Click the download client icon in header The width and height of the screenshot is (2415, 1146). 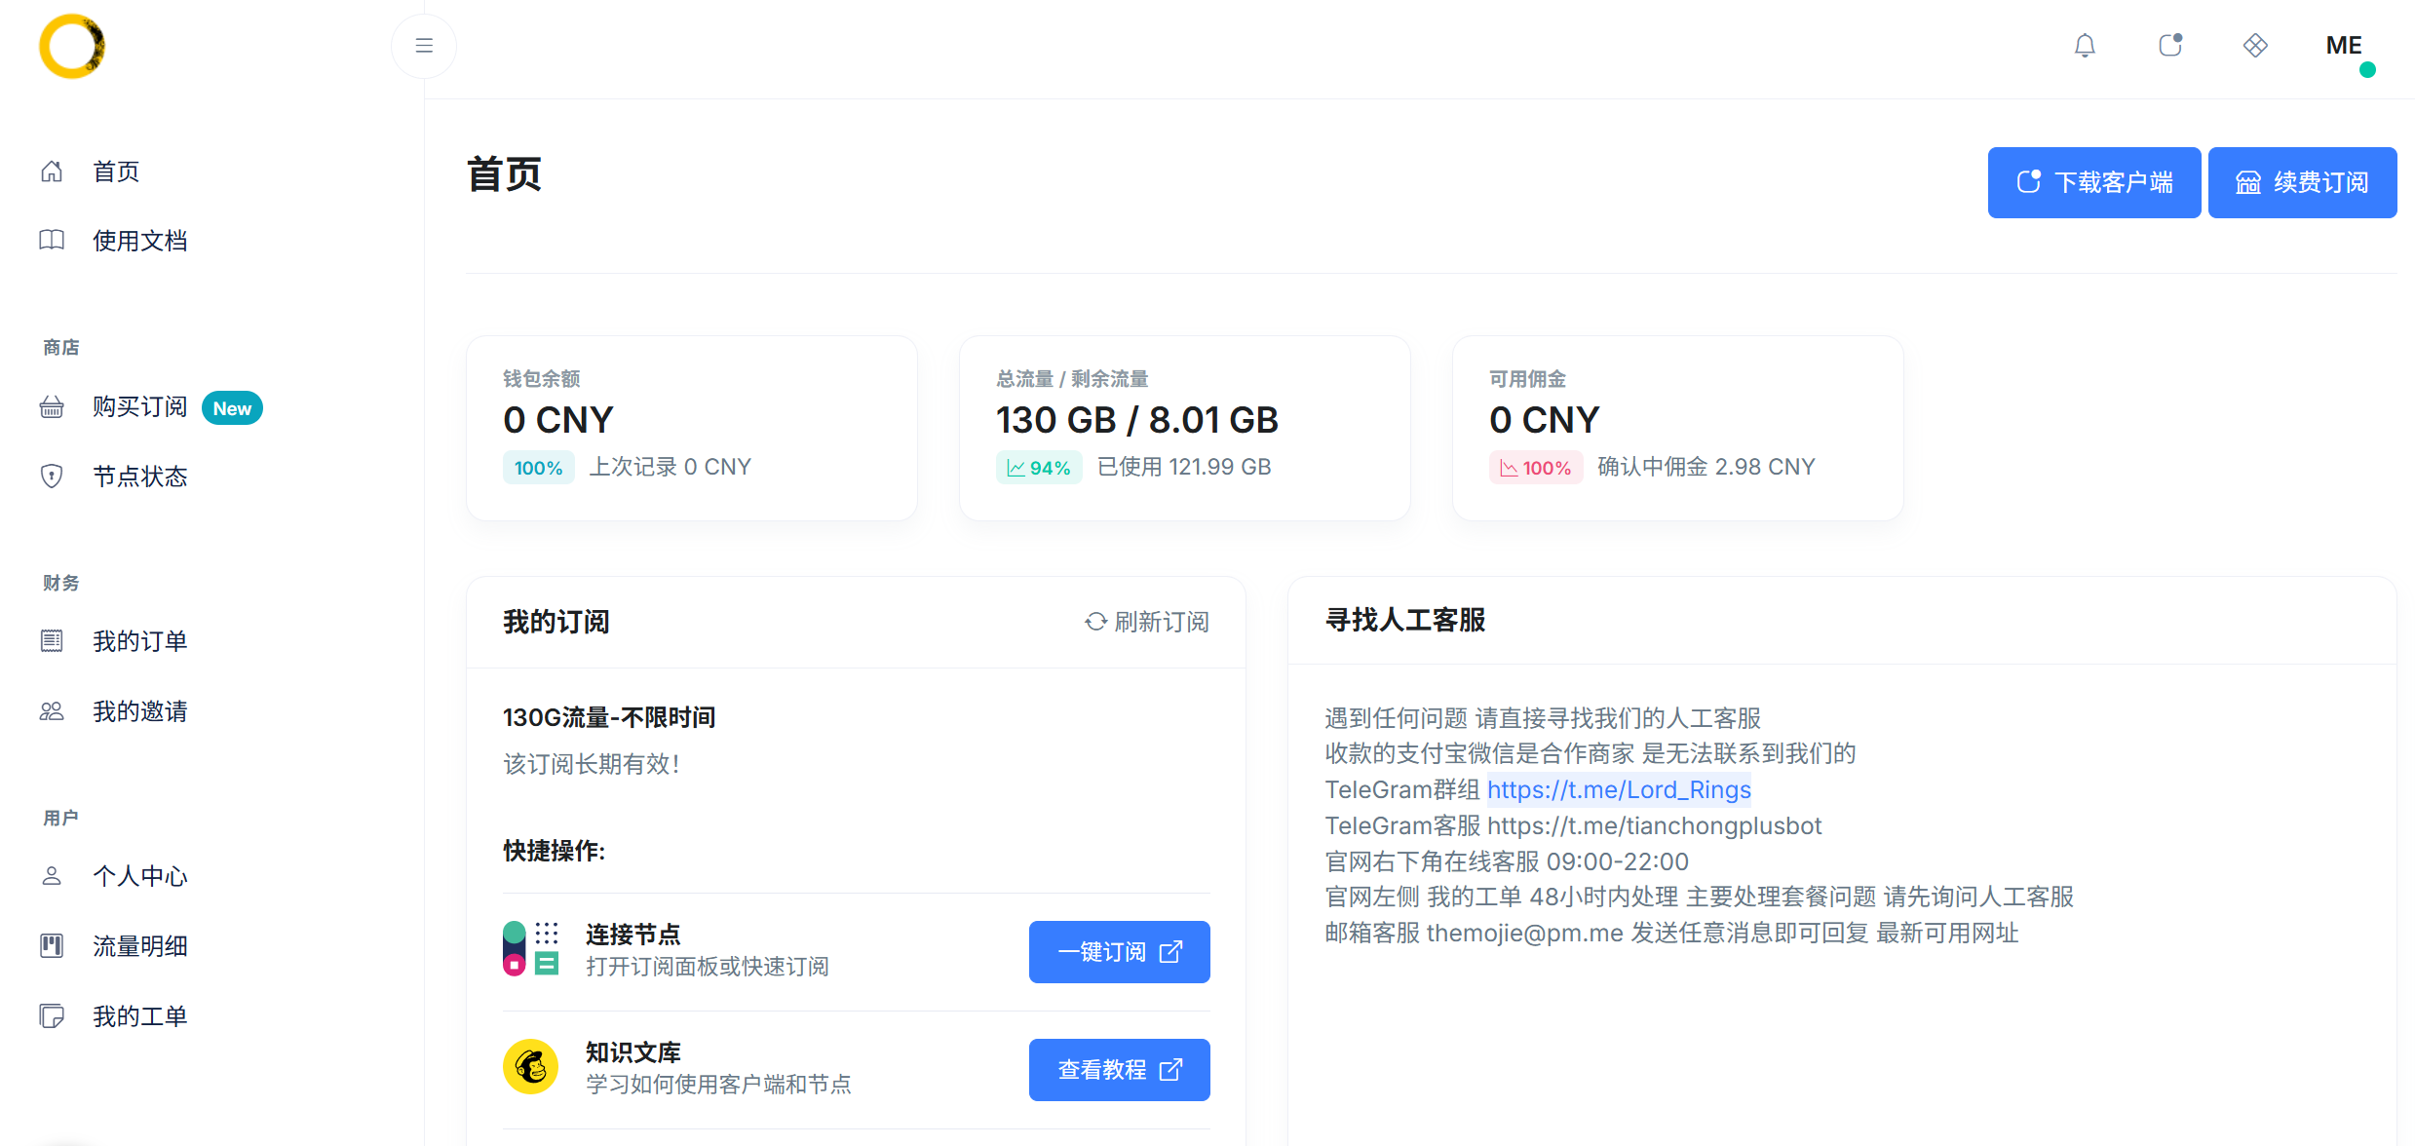(x=2169, y=46)
